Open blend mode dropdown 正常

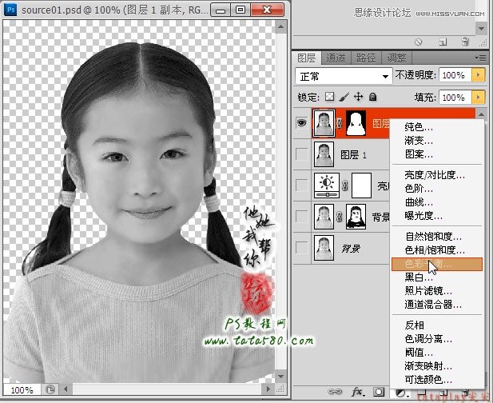point(344,76)
